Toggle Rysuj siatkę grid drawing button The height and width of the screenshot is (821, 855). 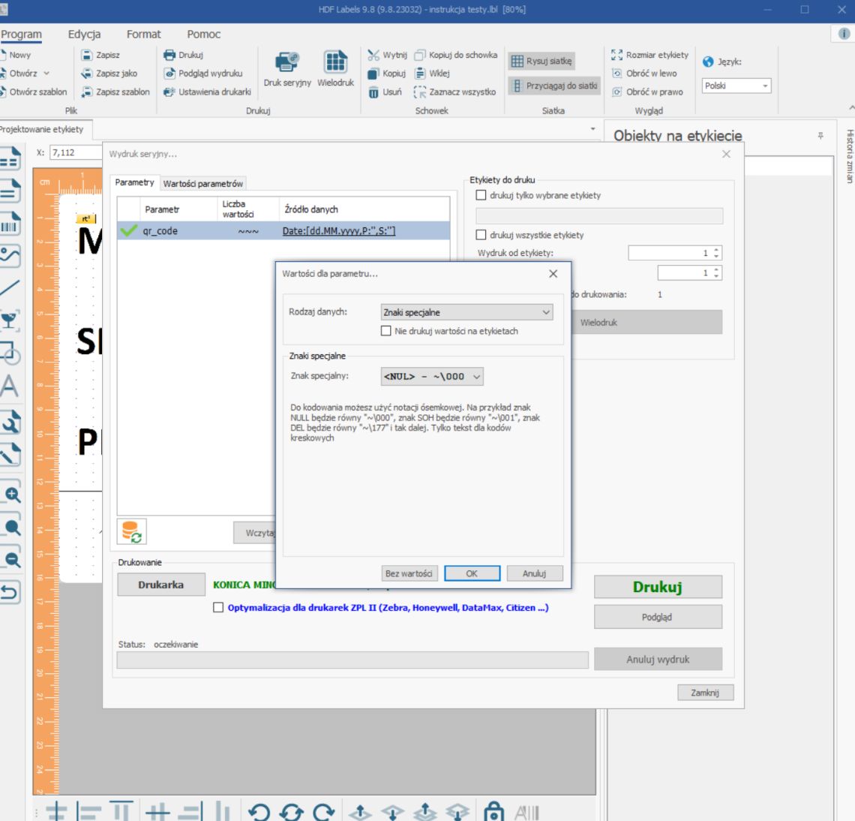click(542, 61)
